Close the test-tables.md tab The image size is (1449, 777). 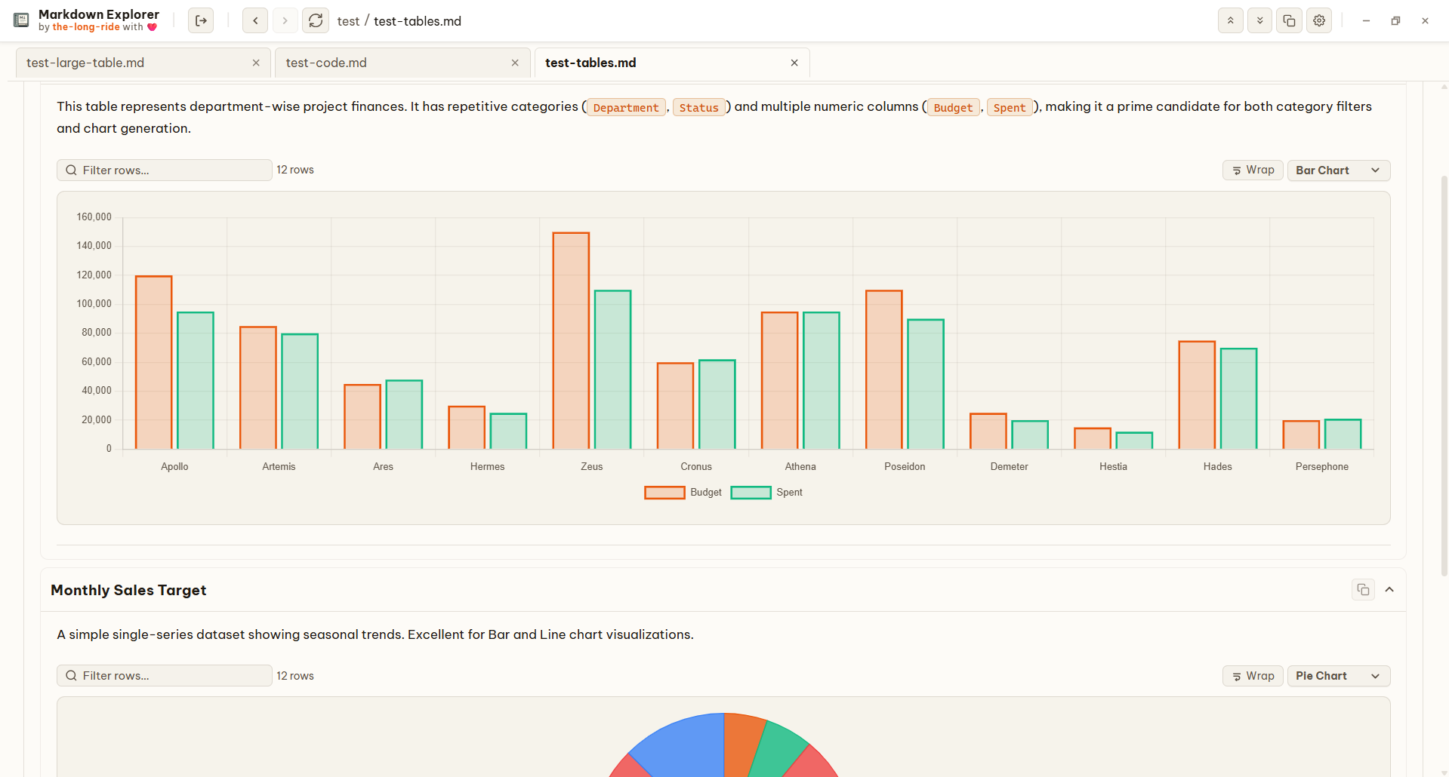[794, 63]
